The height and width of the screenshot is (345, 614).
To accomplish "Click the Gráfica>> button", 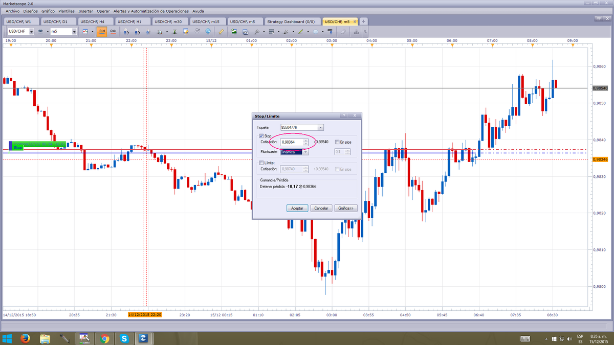I will [345, 208].
